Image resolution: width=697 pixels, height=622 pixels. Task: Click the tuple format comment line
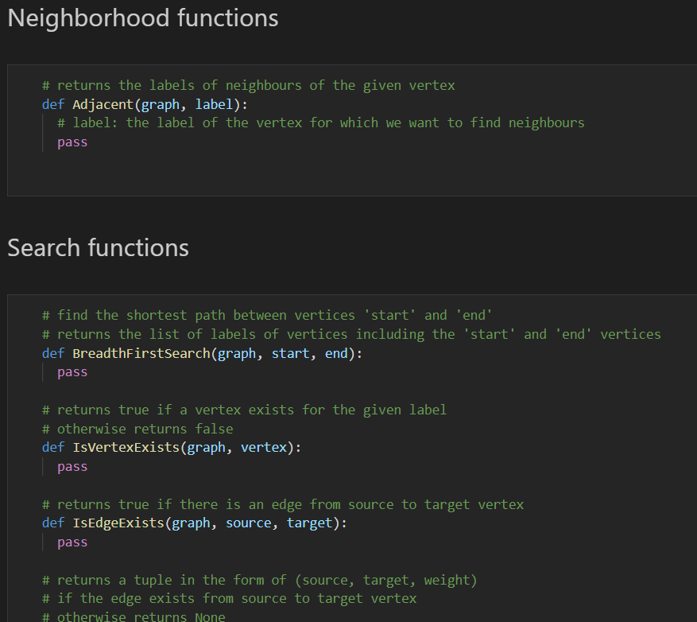click(x=262, y=580)
